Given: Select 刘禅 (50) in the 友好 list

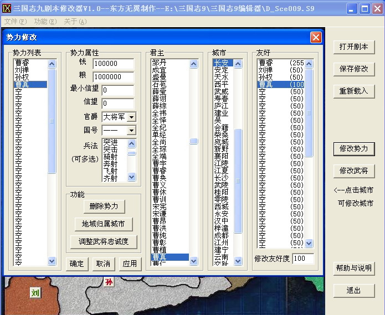Looking at the screenshot, I should [x=281, y=70].
